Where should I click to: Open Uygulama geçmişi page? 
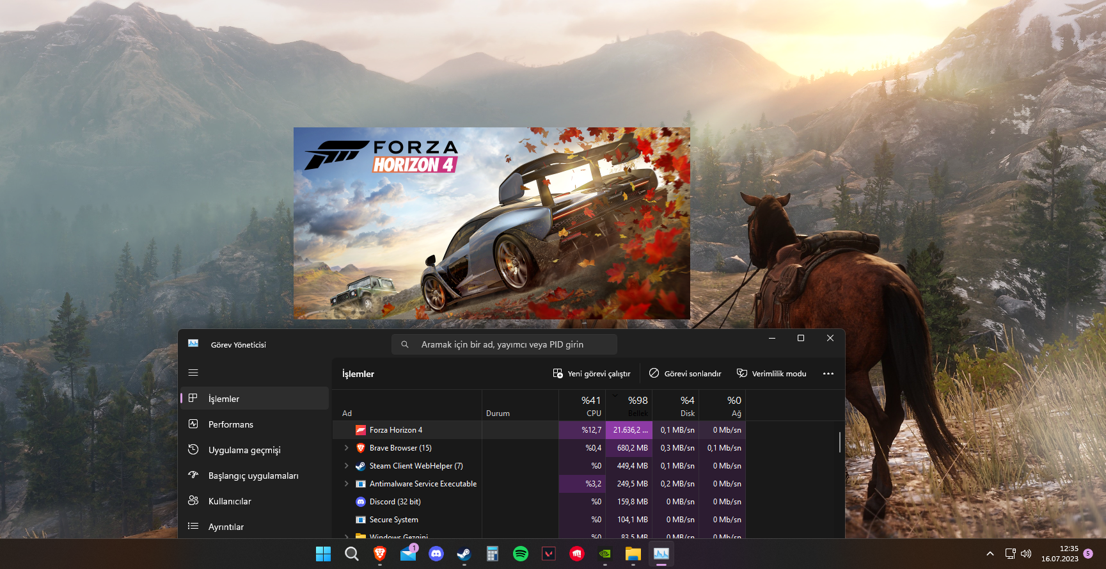255,450
